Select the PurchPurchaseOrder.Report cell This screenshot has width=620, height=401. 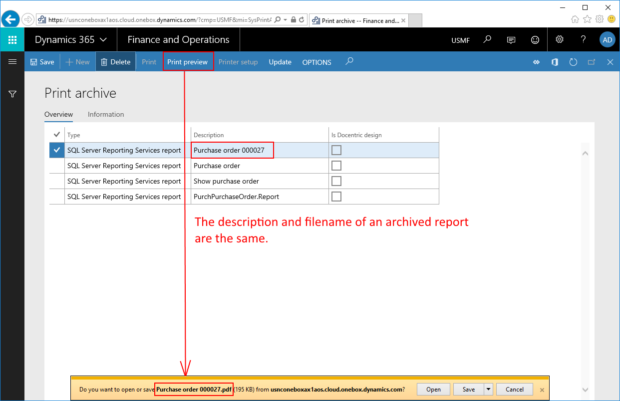pyautogui.click(x=260, y=197)
